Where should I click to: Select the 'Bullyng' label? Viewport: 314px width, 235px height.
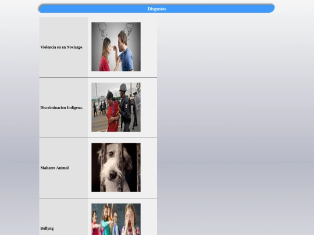tap(47, 229)
